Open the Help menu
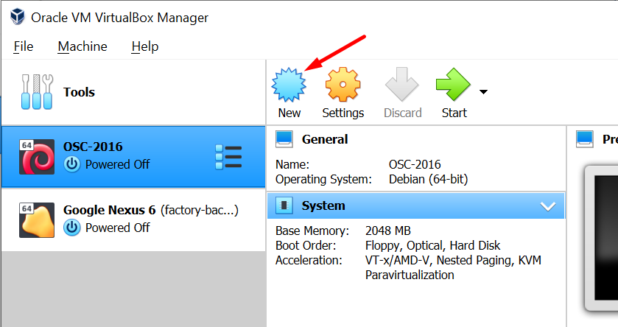 (145, 46)
